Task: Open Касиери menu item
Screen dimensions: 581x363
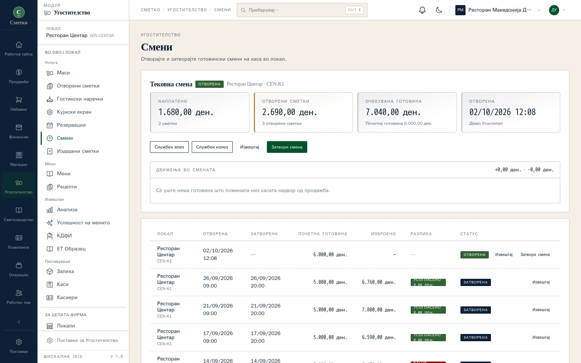Action: [x=83, y=298]
